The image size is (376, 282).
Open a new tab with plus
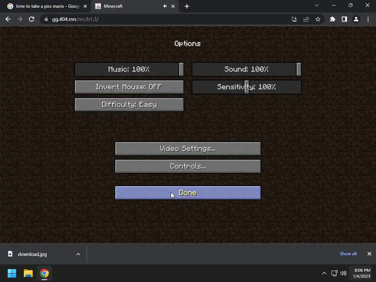point(187,6)
